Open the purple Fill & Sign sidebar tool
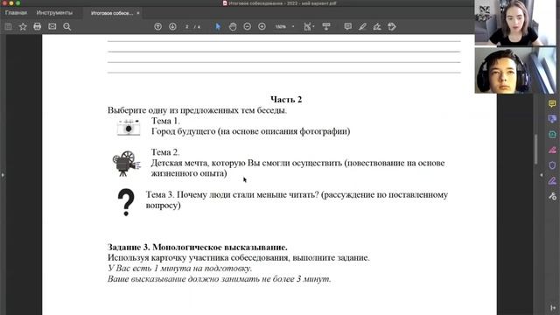This screenshot has width=560, height=315. point(552,181)
